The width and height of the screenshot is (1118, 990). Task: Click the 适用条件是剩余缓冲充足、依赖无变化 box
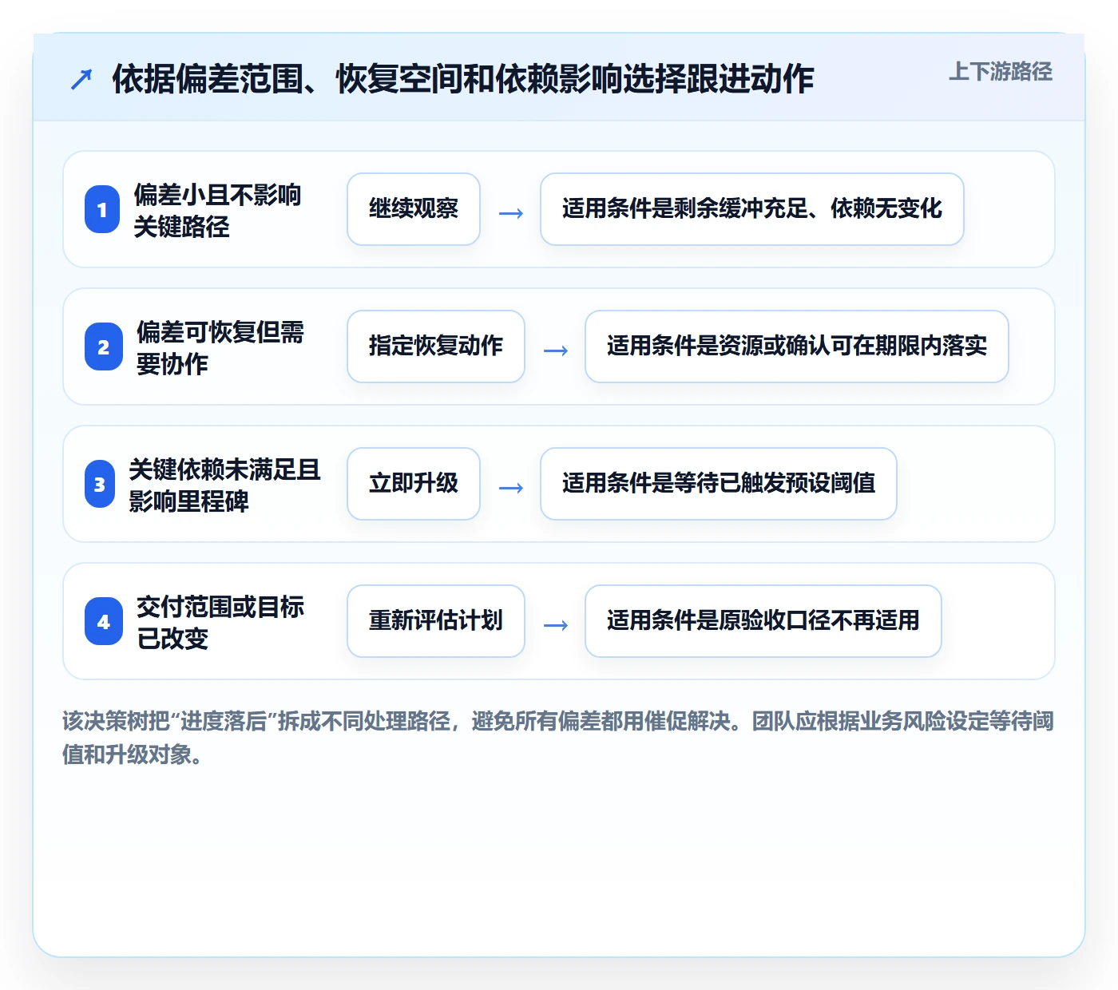752,209
